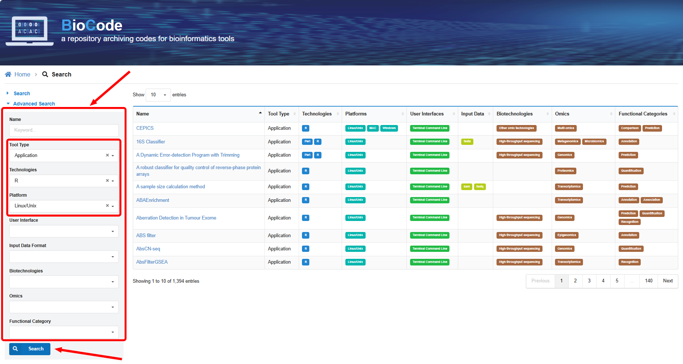The height and width of the screenshot is (364, 683).
Task: Open the Functional Category dropdown
Action: point(64,332)
